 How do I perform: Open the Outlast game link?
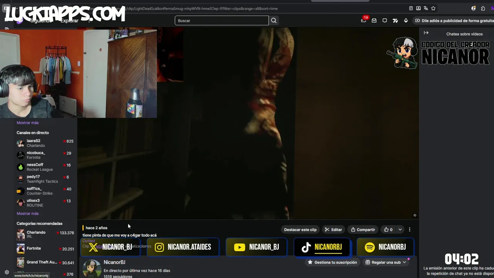pos(89,241)
